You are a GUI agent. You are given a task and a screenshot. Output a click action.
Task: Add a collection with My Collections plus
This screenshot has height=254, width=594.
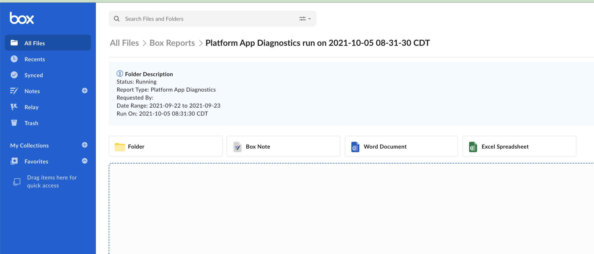point(84,145)
